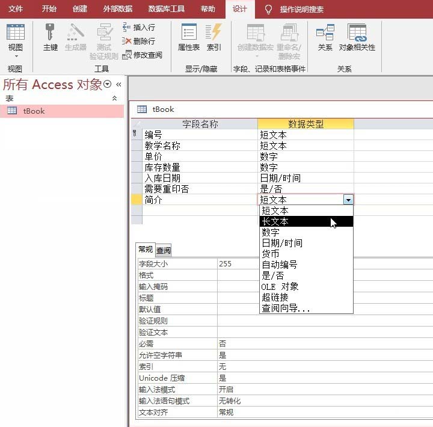Open the 文件 menu
The width and height of the screenshot is (433, 427).
coord(16,9)
